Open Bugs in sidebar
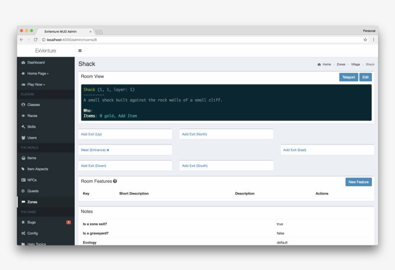Viewport: 395px width, 270px height. 46,222
